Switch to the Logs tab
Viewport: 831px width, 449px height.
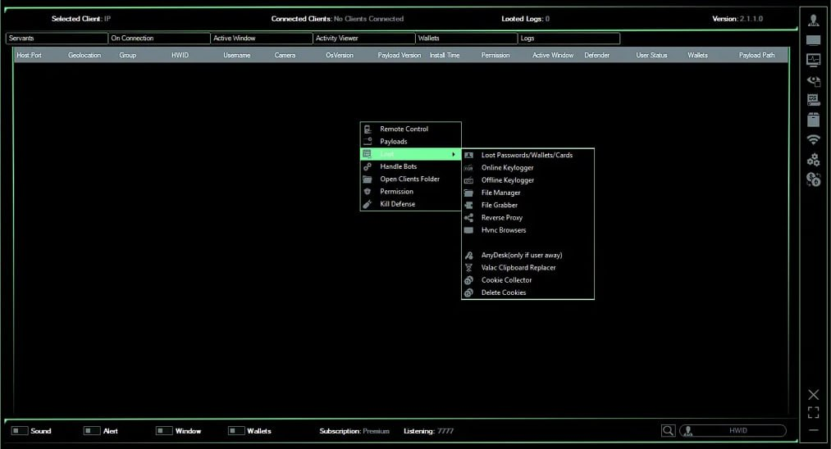pyautogui.click(x=568, y=39)
